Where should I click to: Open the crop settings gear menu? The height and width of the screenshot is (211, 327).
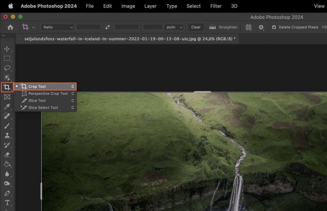click(261, 27)
